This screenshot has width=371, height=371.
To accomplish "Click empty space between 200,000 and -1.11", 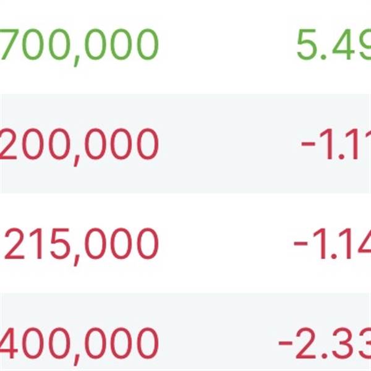I will click(229, 145).
